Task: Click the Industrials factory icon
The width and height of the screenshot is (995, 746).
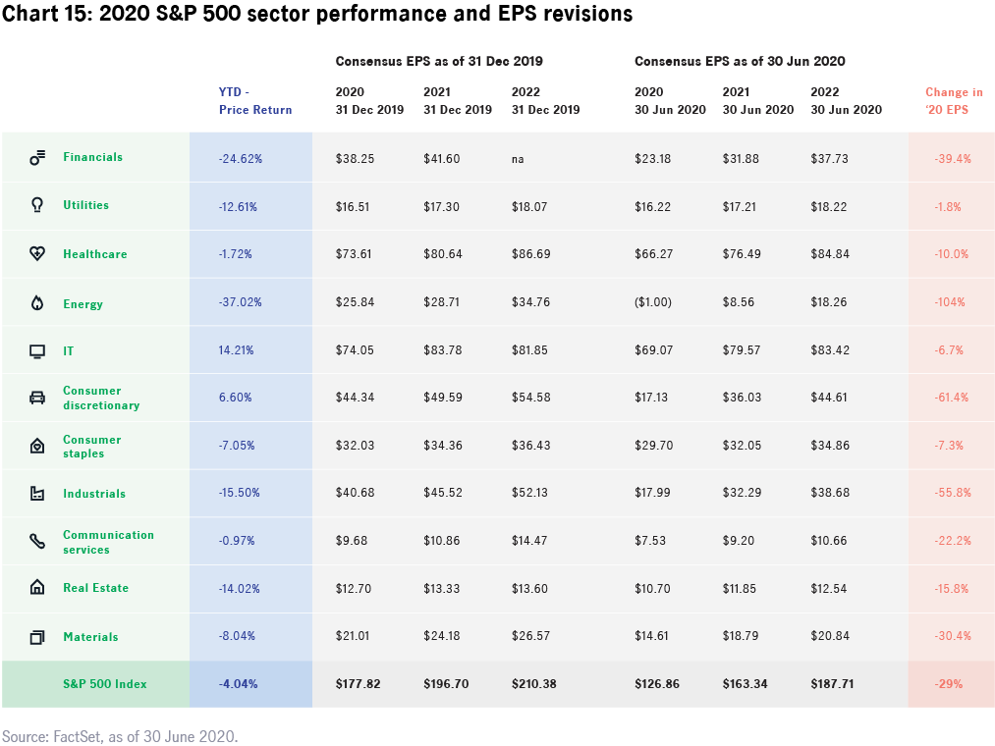Action: (x=37, y=494)
